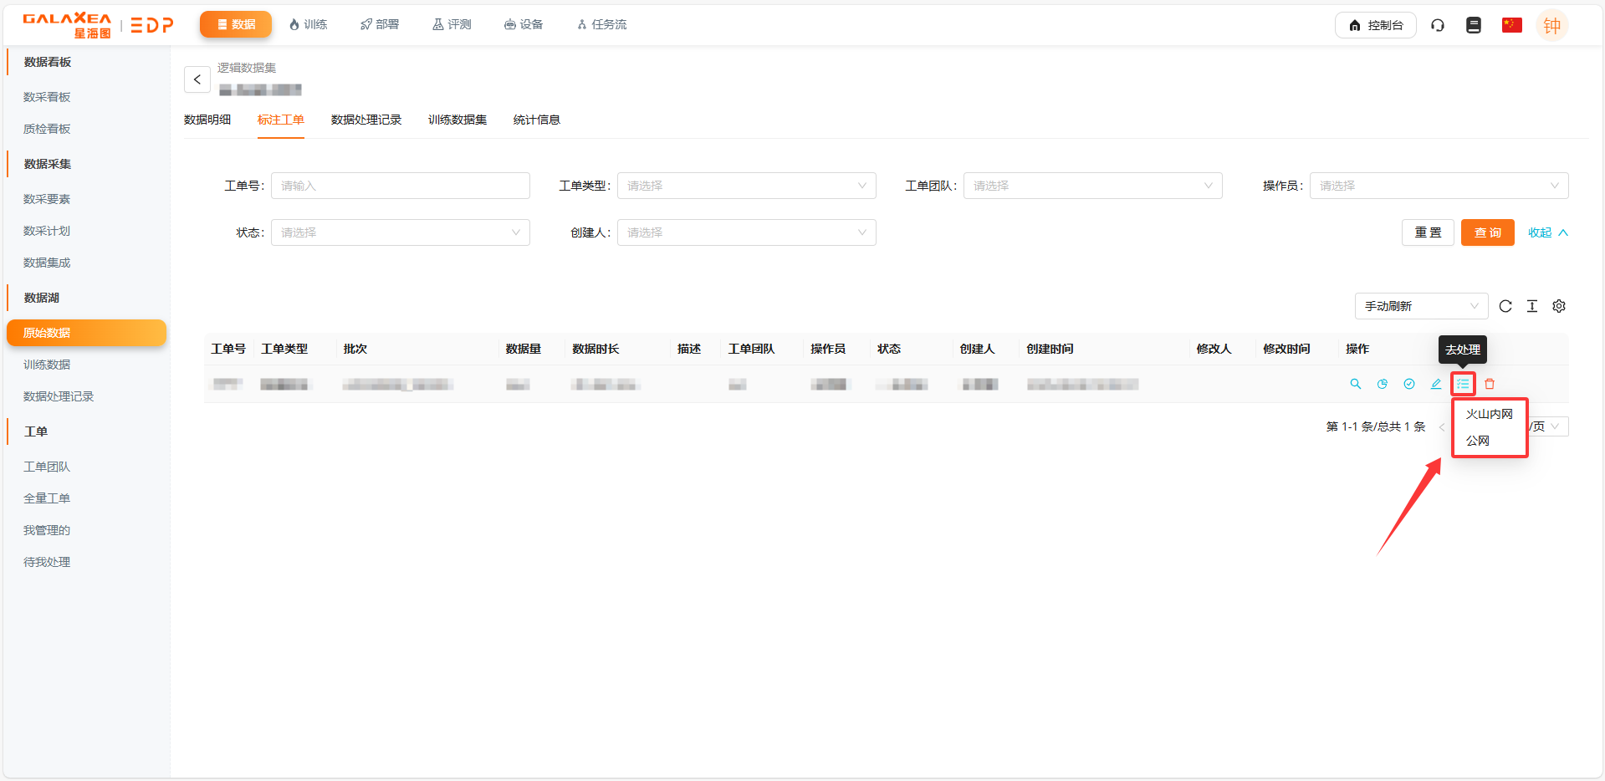Image resolution: width=1605 pixels, height=781 pixels.
Task: Click the China flag language switcher
Action: pyautogui.click(x=1511, y=25)
